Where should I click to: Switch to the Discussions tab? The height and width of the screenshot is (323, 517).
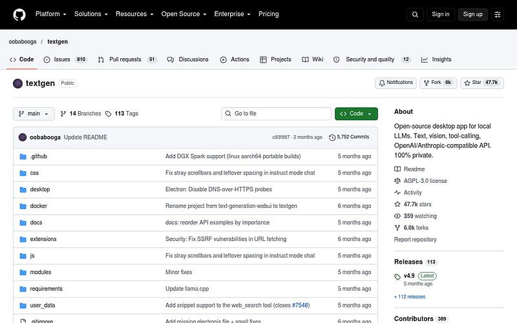point(187,59)
